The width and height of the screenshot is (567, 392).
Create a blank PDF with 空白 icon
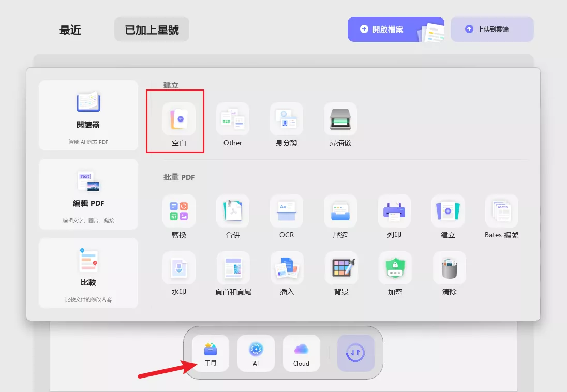click(x=178, y=119)
